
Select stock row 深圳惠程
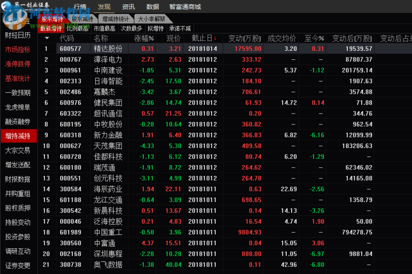point(225,254)
